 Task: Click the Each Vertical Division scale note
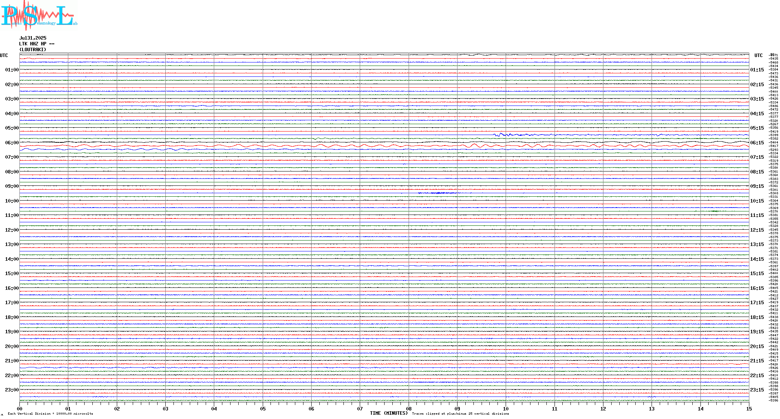click(50, 414)
